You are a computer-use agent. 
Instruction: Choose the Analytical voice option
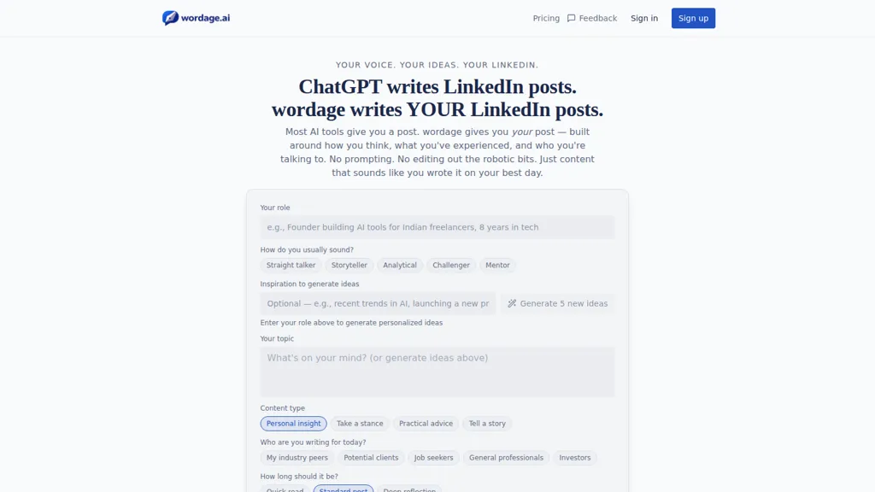pyautogui.click(x=400, y=266)
